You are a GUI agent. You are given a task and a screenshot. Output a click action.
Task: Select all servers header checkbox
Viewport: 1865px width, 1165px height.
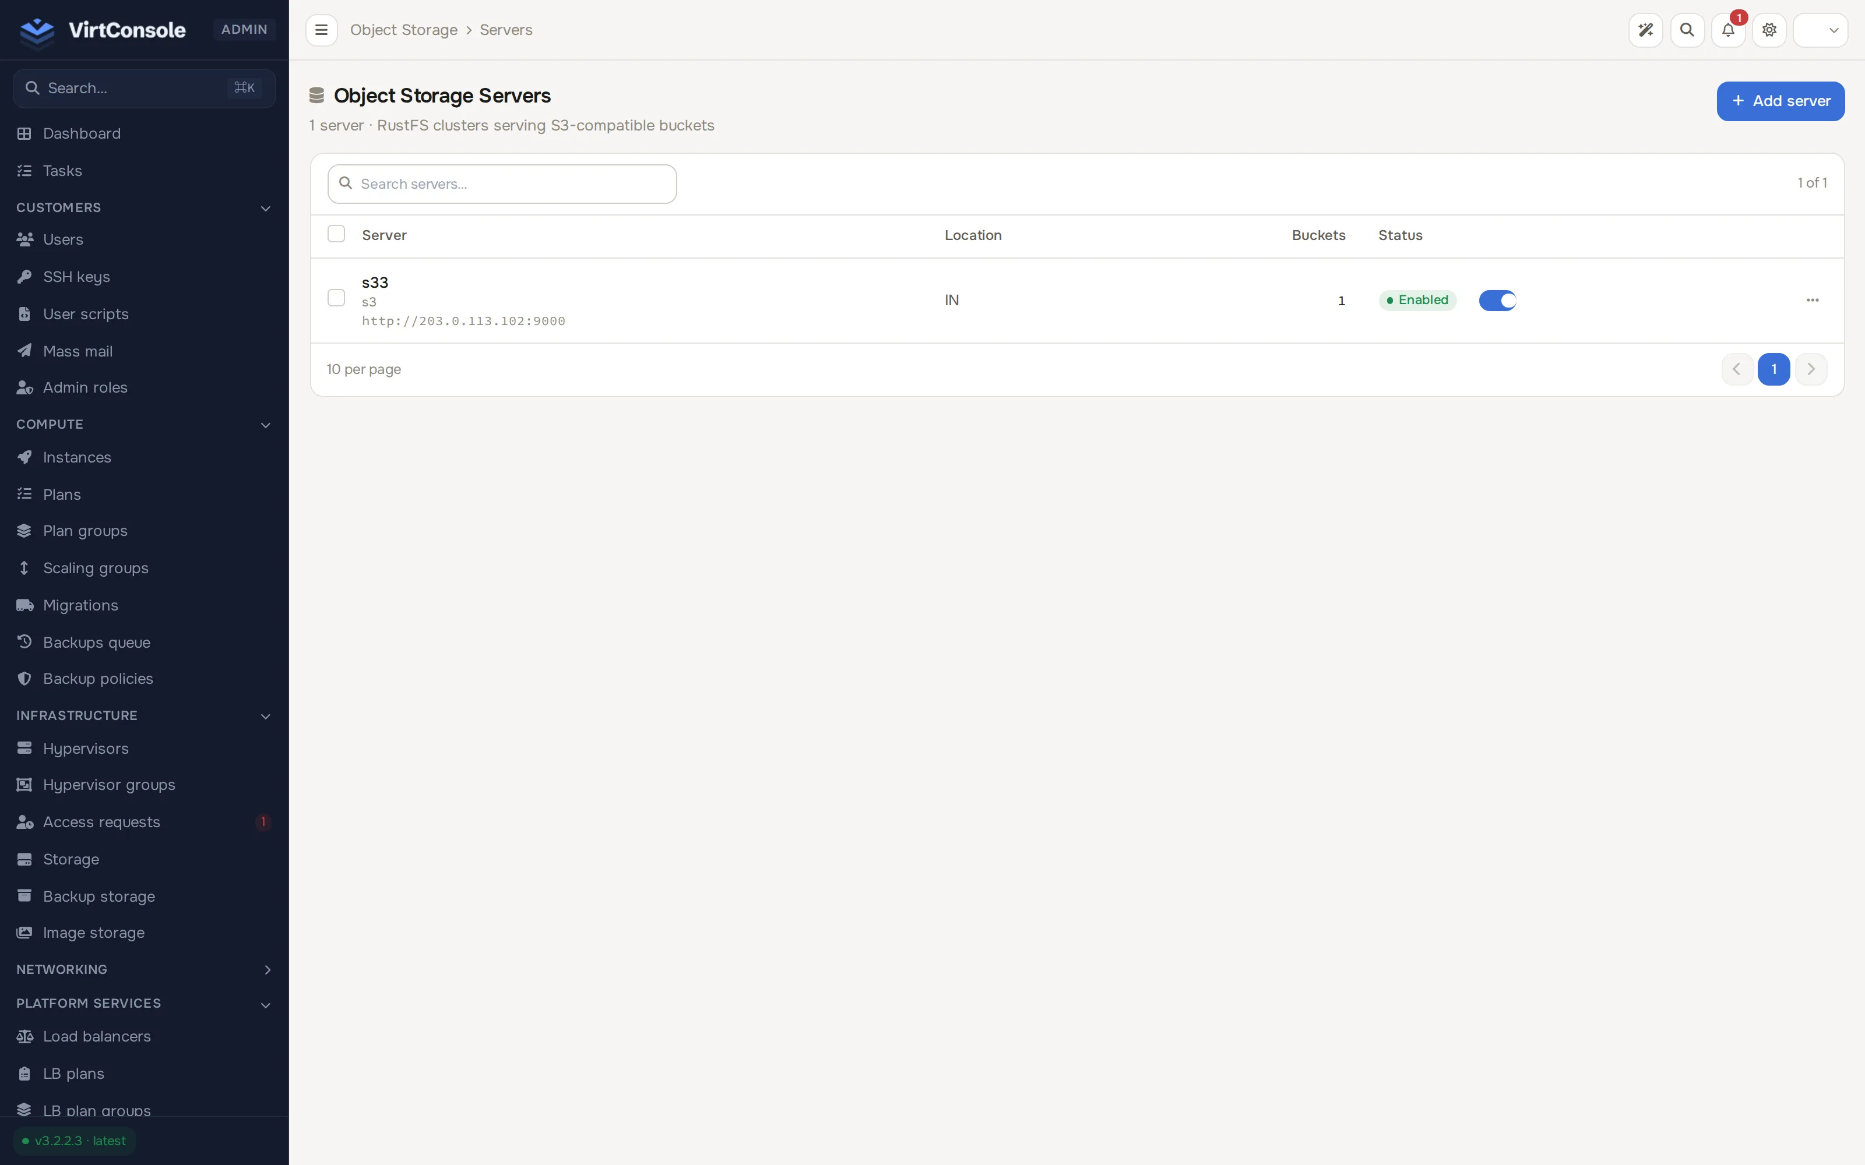(336, 234)
